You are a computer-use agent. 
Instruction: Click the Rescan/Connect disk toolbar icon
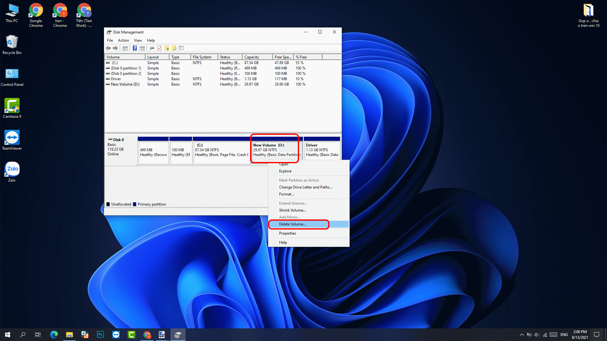click(152, 48)
